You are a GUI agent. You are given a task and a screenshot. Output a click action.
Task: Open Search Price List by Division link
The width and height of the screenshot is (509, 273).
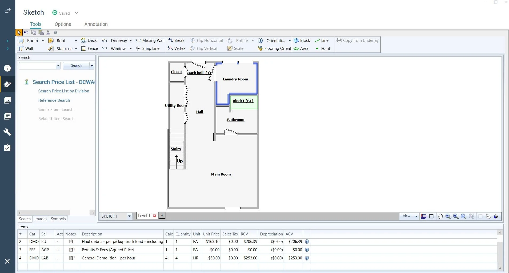click(64, 91)
